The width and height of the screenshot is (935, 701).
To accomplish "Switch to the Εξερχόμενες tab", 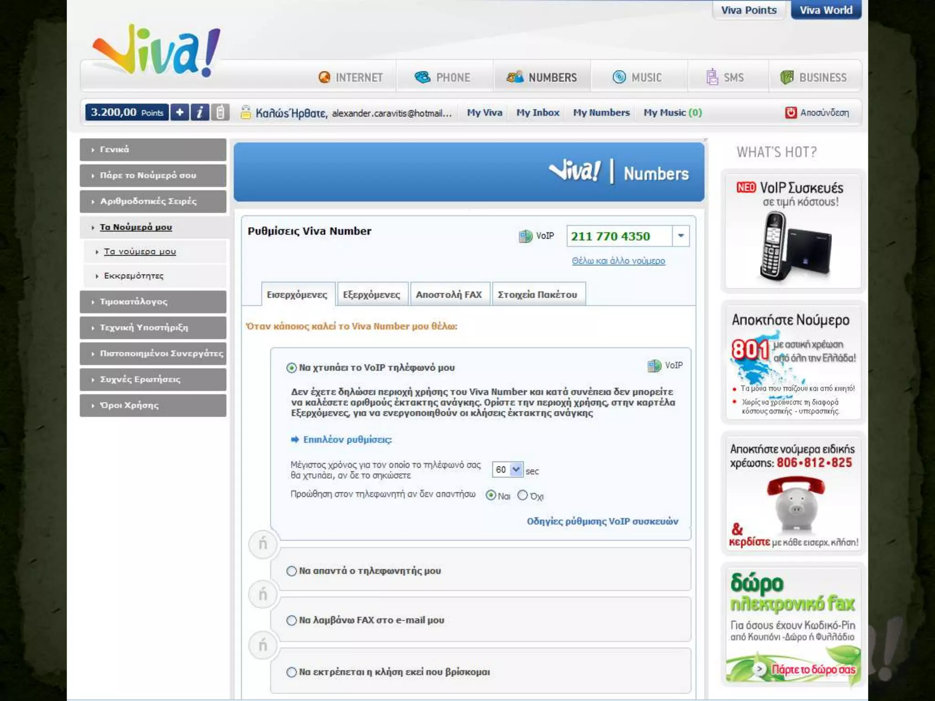I will [x=372, y=294].
